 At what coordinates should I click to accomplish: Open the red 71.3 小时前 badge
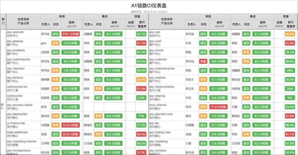[x=218, y=107]
